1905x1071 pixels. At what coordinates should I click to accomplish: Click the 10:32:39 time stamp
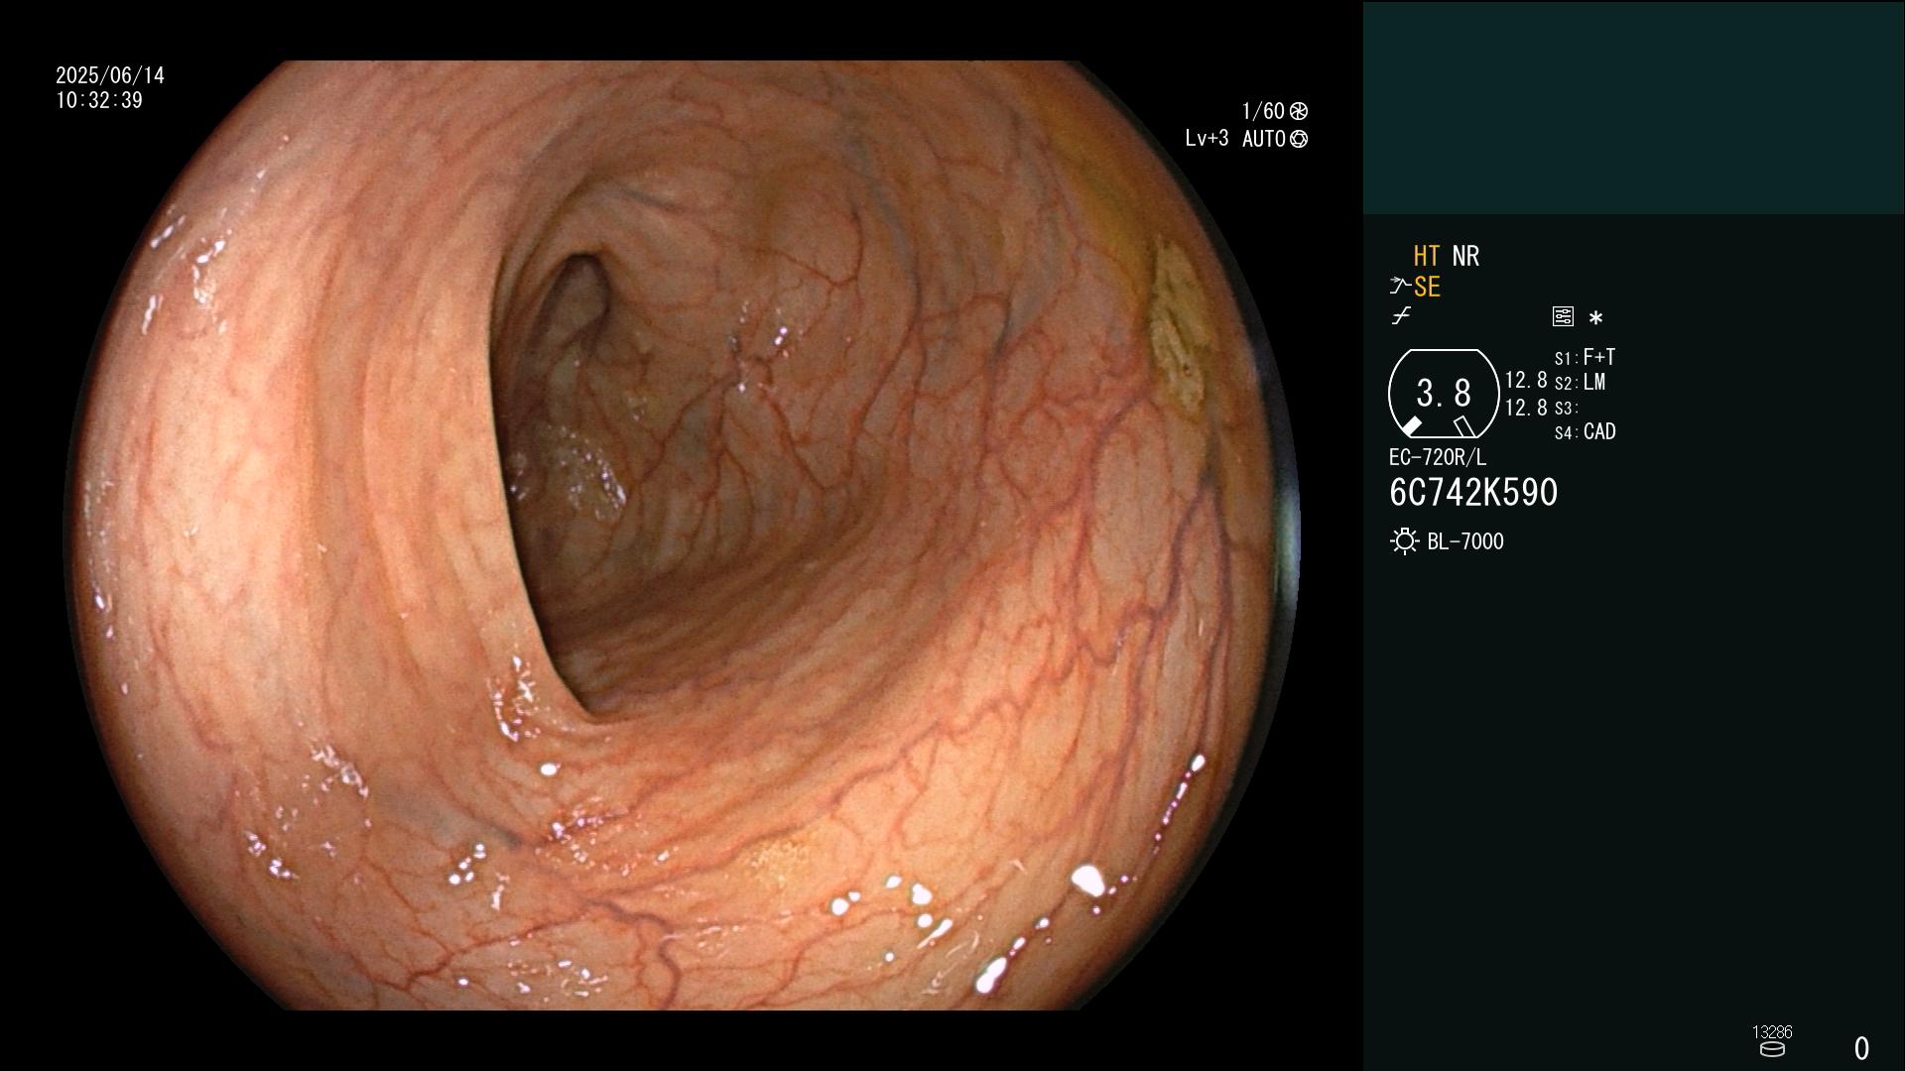point(99,101)
